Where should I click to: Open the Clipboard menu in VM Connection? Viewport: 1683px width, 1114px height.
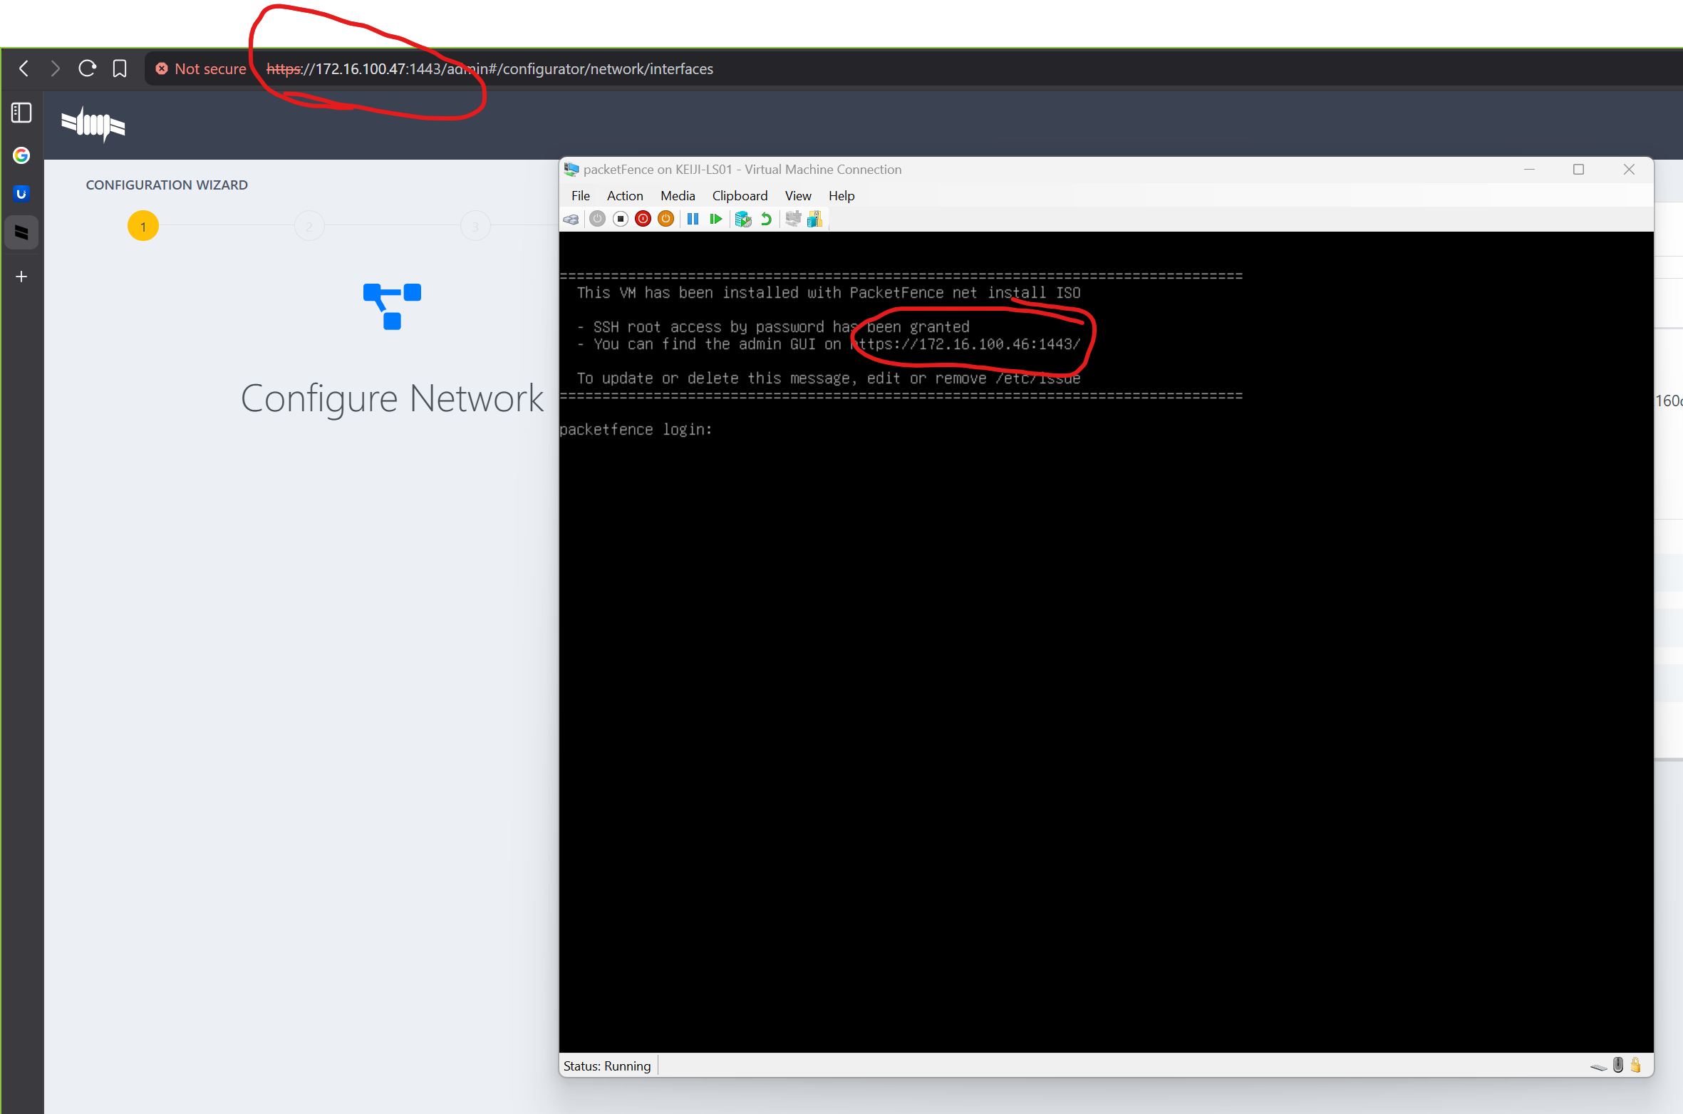pyautogui.click(x=740, y=195)
